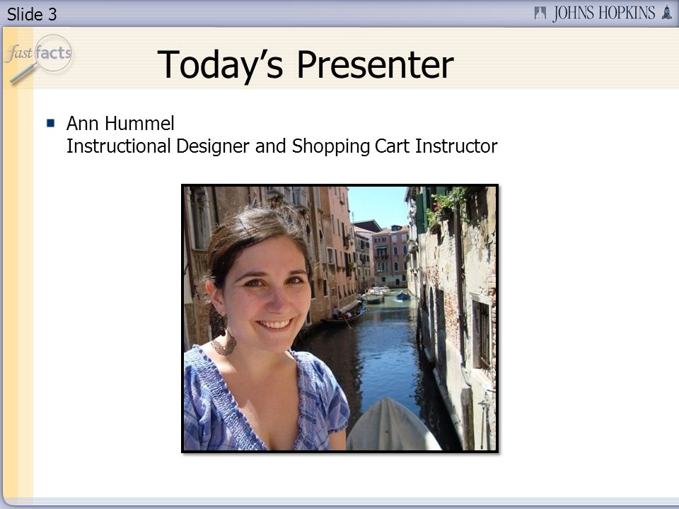Screen dimensions: 679x509
Task: Click the presenter photo in Venice
Action: [x=340, y=319]
